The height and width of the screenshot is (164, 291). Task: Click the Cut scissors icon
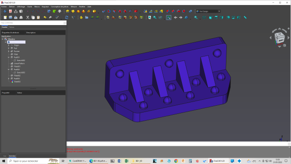pyautogui.click(x=28, y=17)
